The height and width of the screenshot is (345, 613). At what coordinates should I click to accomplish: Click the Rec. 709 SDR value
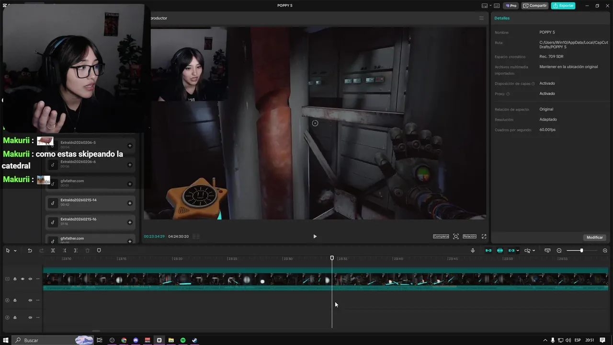(x=551, y=57)
